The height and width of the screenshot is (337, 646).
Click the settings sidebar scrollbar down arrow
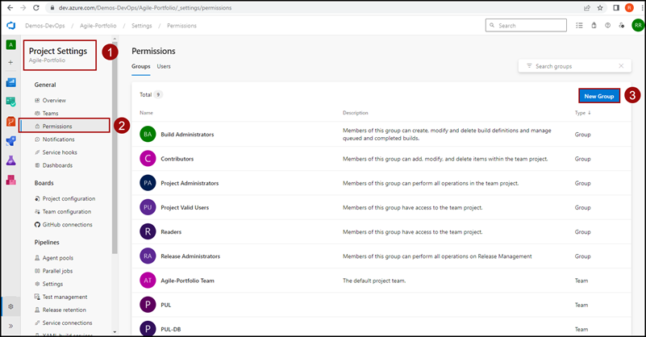(x=115, y=331)
